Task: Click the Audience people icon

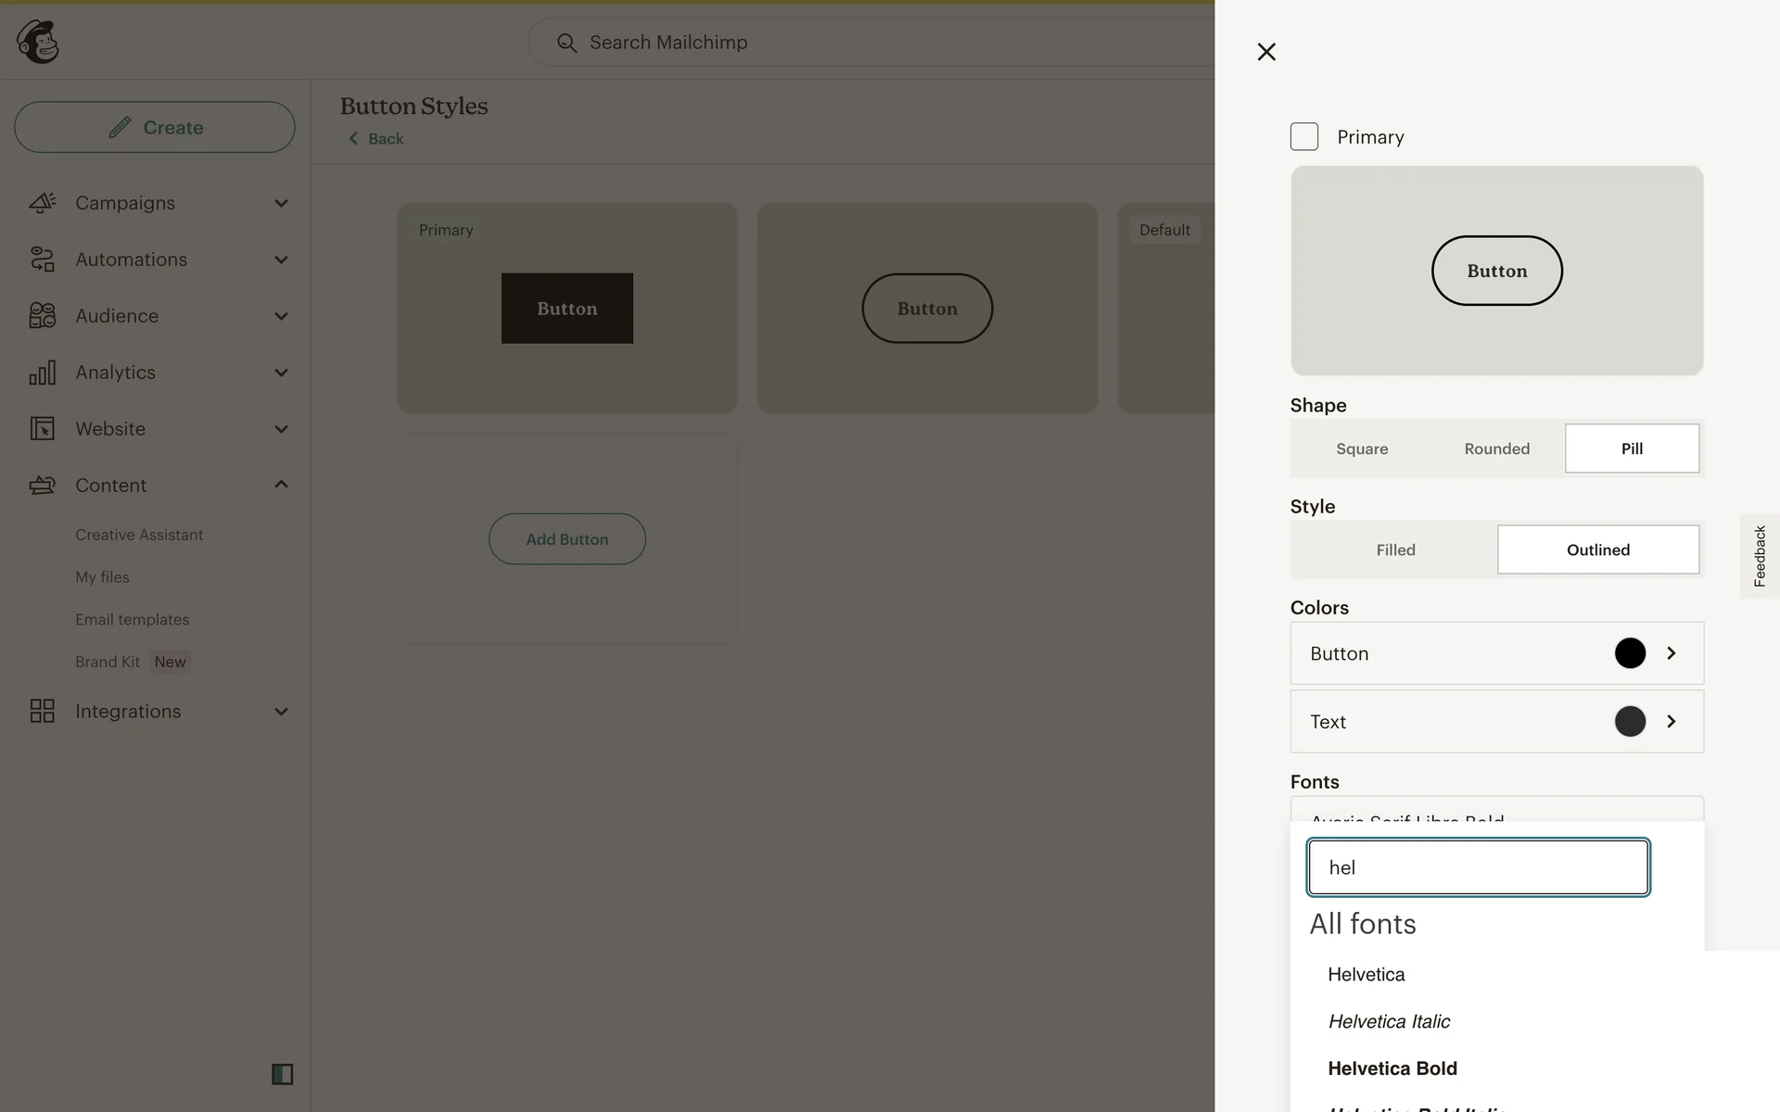Action: 42,316
